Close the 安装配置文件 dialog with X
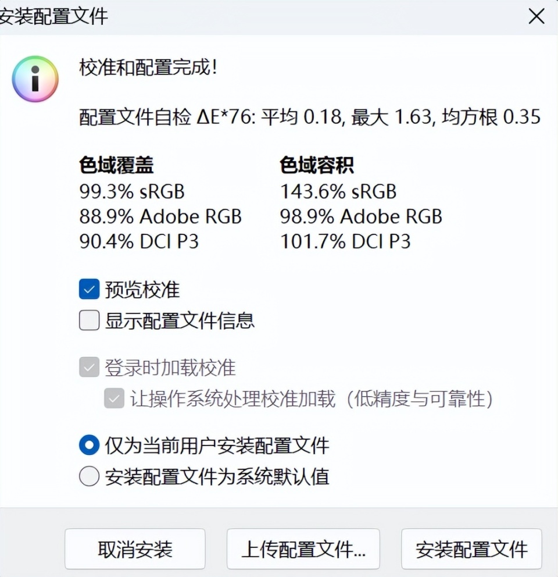The height and width of the screenshot is (577, 558). tap(536, 16)
